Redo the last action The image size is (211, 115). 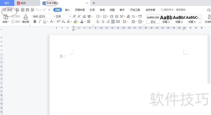(x=44, y=10)
